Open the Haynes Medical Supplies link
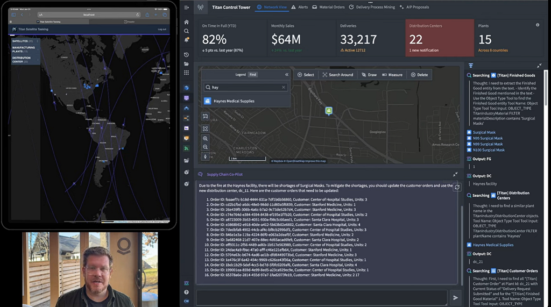The width and height of the screenshot is (551, 307). click(493, 245)
